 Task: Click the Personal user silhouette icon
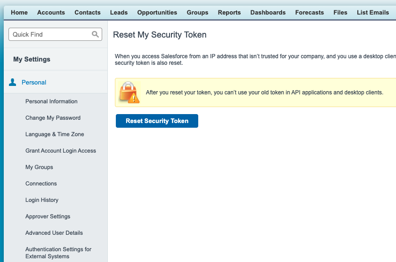(13, 82)
